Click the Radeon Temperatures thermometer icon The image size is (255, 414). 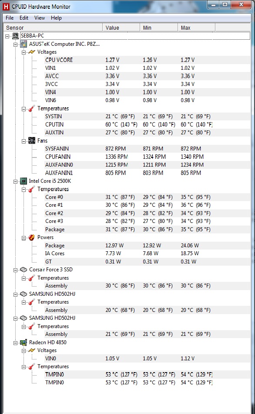pos(32,366)
